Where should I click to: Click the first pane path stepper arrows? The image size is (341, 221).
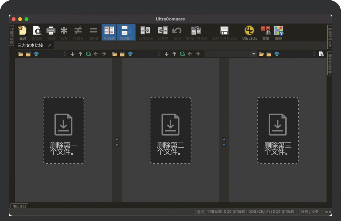pos(64,54)
